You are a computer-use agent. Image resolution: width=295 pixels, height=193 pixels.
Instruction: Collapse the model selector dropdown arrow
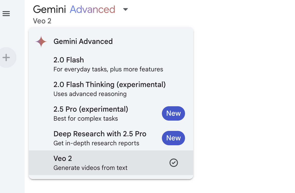(125, 9)
